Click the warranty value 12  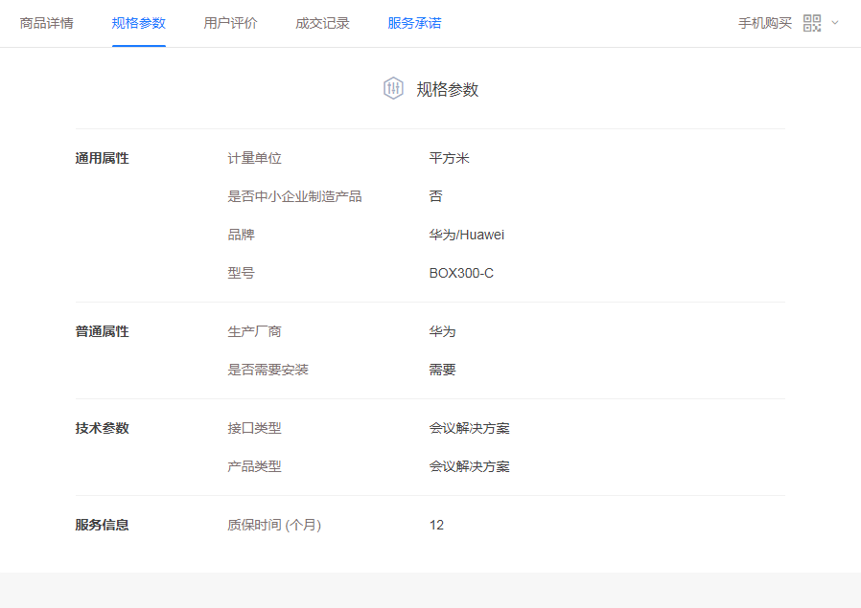pyautogui.click(x=436, y=526)
